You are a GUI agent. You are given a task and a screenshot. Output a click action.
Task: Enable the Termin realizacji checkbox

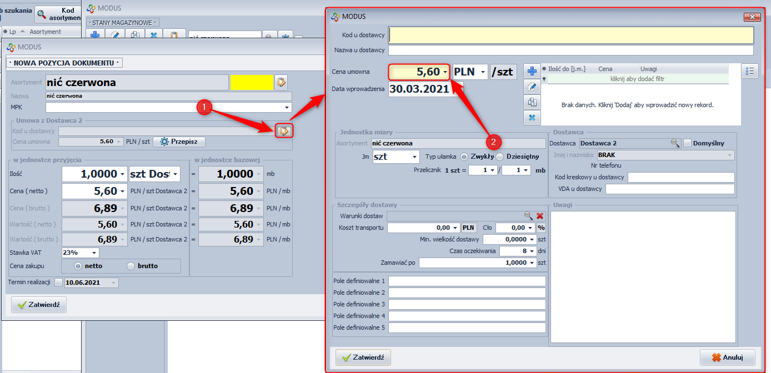point(59,283)
